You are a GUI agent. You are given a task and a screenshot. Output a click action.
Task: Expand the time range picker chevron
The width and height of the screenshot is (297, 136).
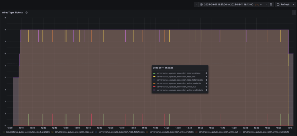pyautogui.click(x=261, y=5)
